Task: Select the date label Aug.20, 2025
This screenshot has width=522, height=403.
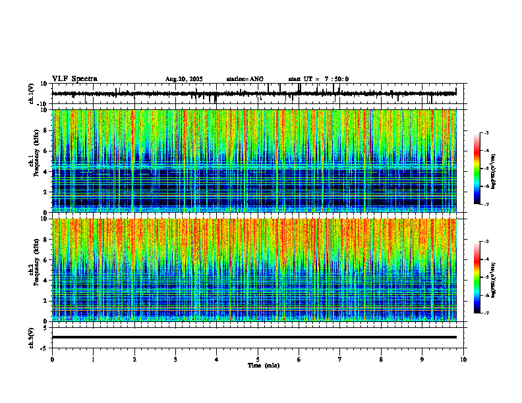Action: point(184,79)
